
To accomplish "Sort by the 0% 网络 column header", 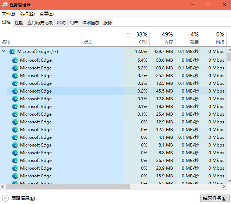I will tap(214, 39).
